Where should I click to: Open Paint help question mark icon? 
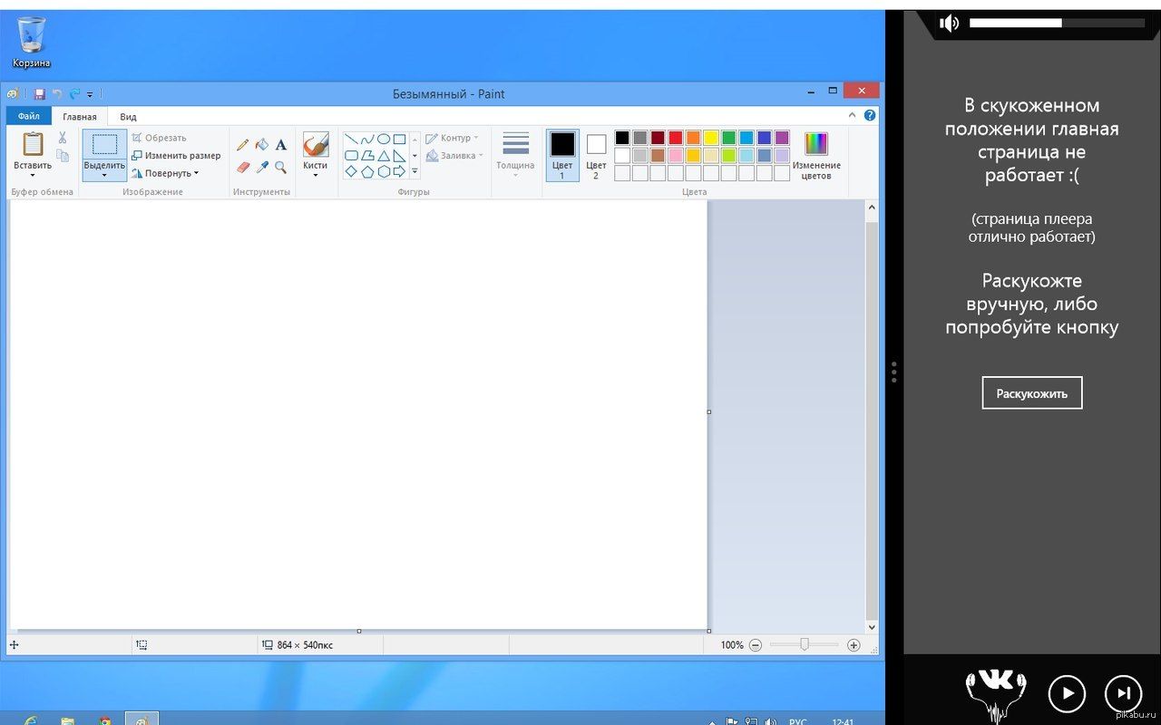point(870,115)
